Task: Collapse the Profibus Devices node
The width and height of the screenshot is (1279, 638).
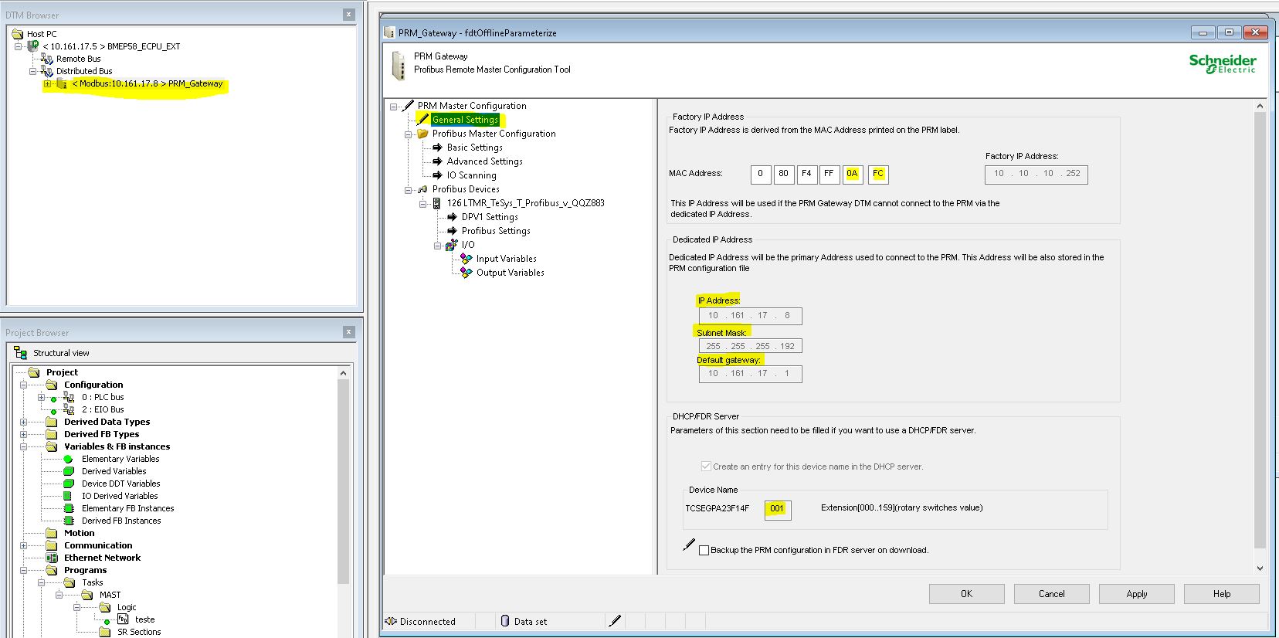Action: (x=409, y=189)
